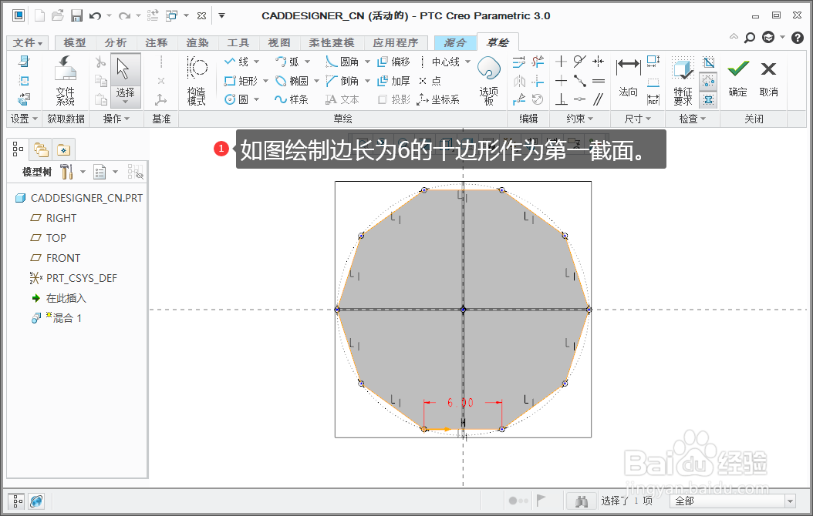813x516 pixels.
Task: Switch to the Blend (混合) tab
Action: point(455,43)
